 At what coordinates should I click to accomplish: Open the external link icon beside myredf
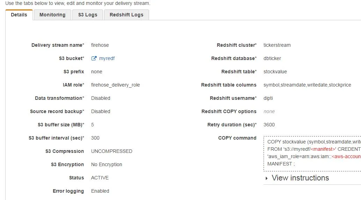point(94,58)
